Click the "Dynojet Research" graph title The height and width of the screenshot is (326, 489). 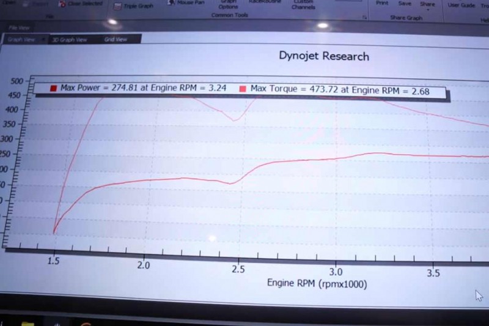324,56
